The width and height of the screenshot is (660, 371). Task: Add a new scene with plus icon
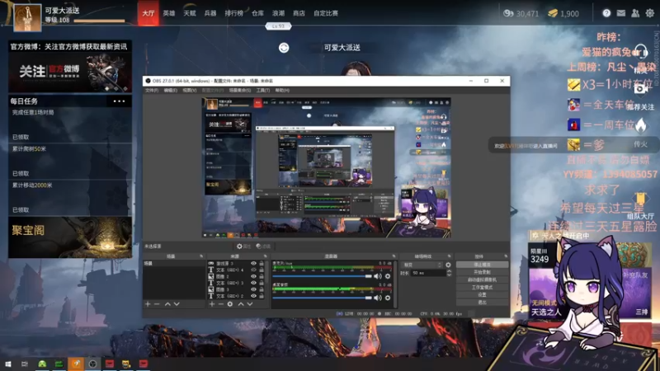(148, 303)
